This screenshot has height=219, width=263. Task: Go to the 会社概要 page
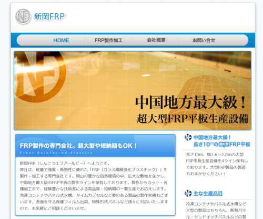[x=156, y=40]
